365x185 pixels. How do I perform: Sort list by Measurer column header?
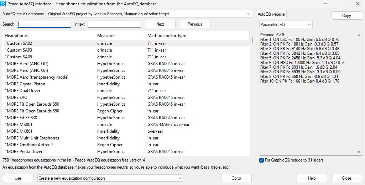[x=120, y=36]
